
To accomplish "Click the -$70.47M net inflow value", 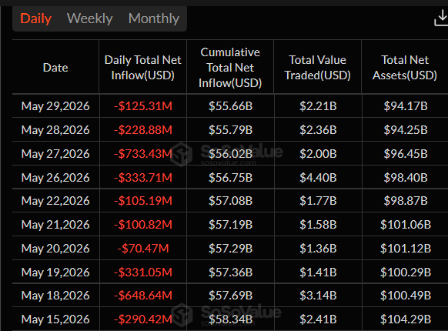I will [143, 249].
